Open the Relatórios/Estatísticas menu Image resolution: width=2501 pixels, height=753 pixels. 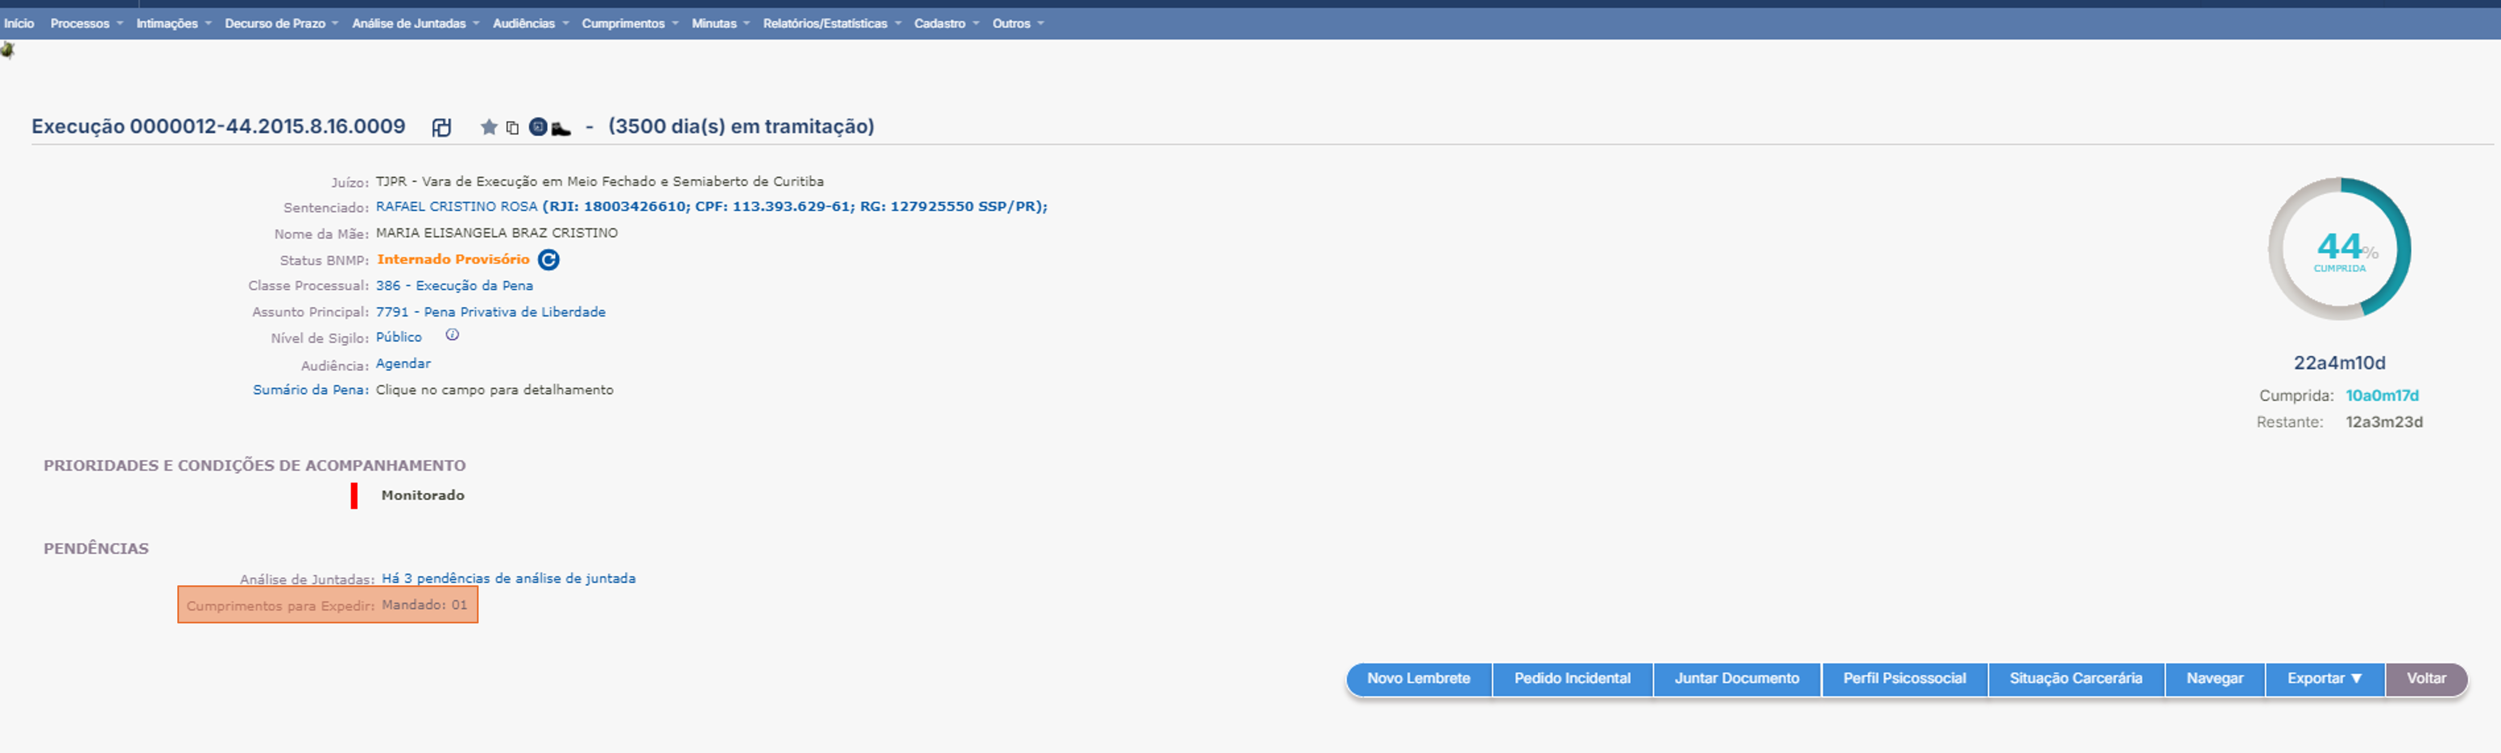832,23
